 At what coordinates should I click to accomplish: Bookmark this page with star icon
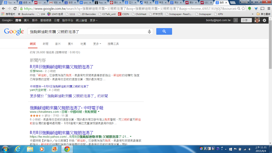[243, 9]
